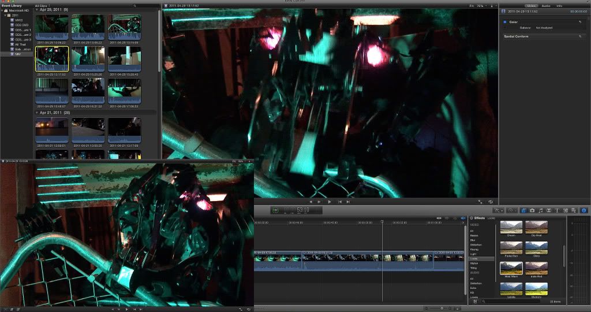
Task: Open the Themes browser
Action: tap(574, 210)
